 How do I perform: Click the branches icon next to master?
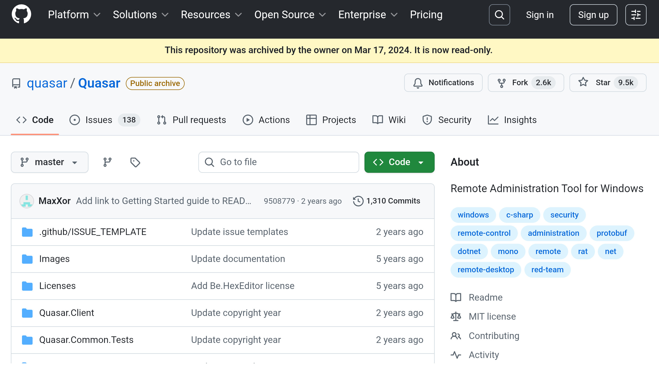click(107, 162)
